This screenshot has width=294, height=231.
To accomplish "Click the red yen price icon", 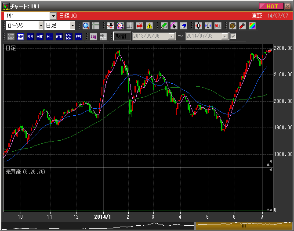I will 140,26.
